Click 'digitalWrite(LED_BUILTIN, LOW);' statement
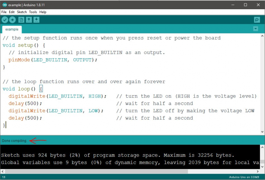 (x=56, y=111)
